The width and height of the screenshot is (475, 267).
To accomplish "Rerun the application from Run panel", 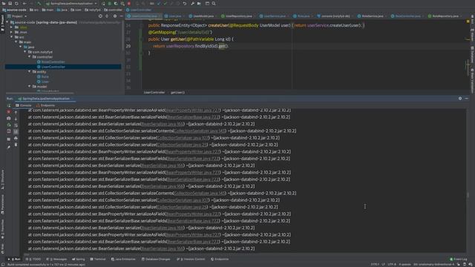I will tap(9, 105).
